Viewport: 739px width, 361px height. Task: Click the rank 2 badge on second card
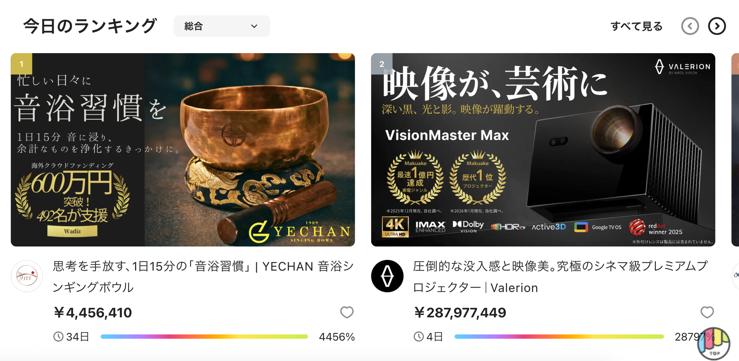tap(382, 64)
